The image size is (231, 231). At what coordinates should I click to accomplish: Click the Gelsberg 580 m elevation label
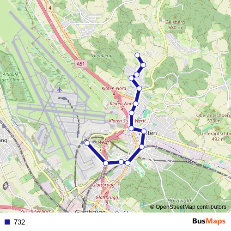click(x=175, y=25)
